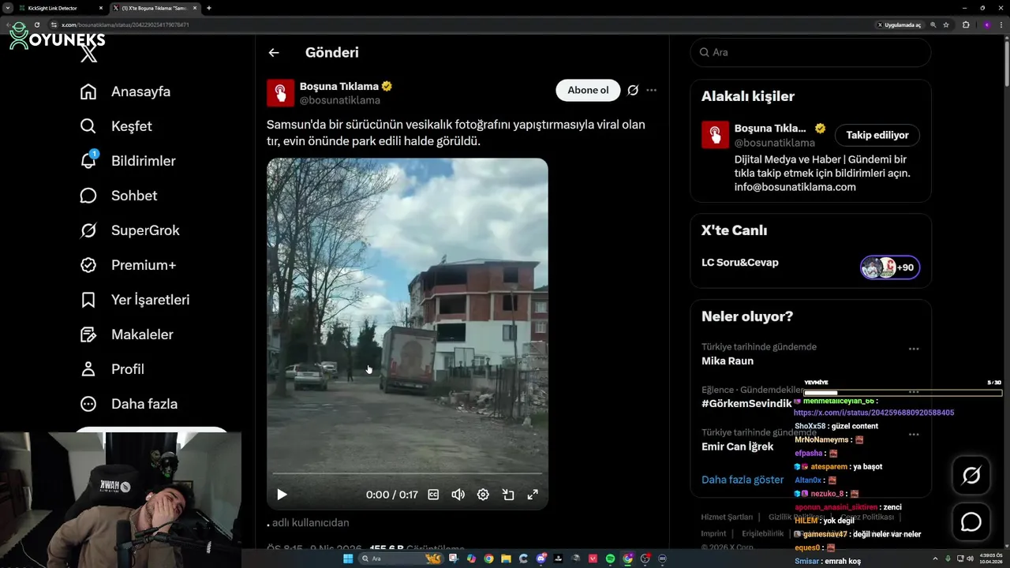This screenshot has width=1010, height=568.
Task: Open the chat link x.com/i/status/2042596880920588405
Action: 873,413
